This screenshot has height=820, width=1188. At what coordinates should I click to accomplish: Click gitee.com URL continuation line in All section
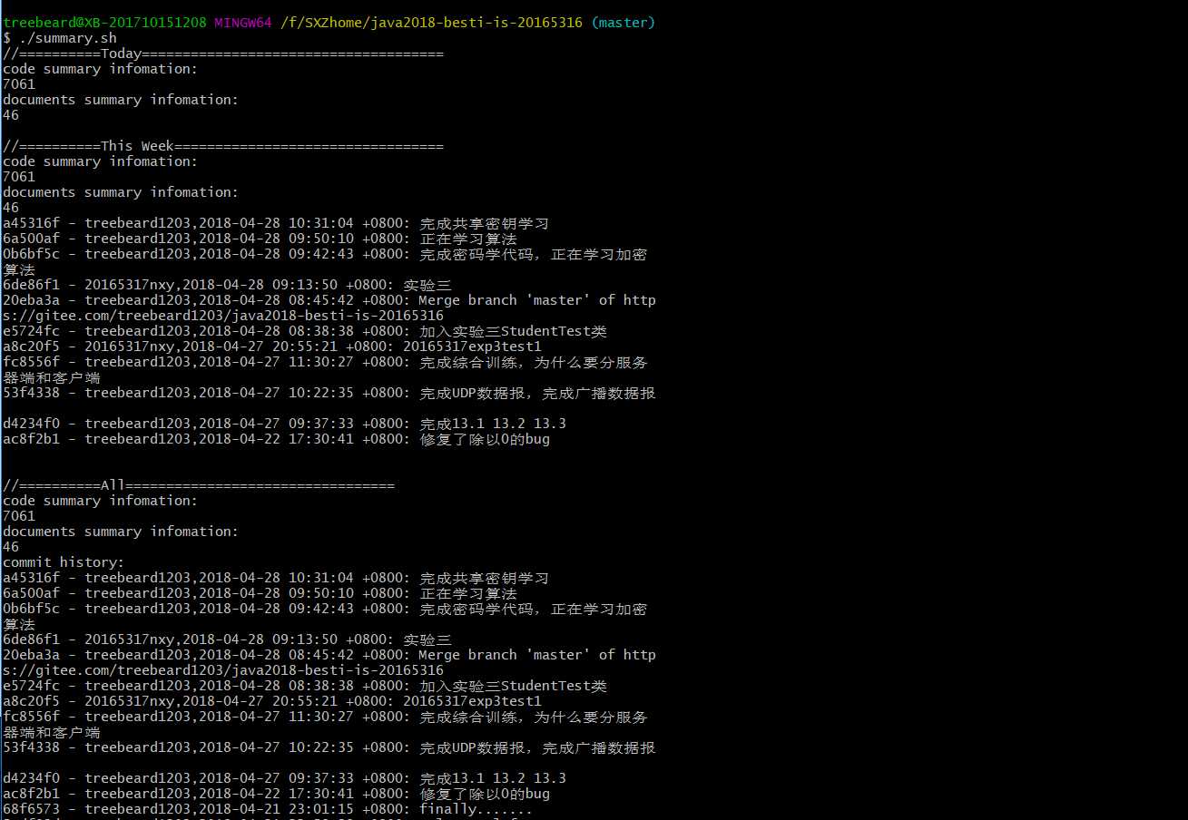pyautogui.click(x=223, y=670)
